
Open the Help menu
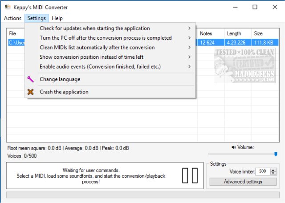(x=57, y=18)
